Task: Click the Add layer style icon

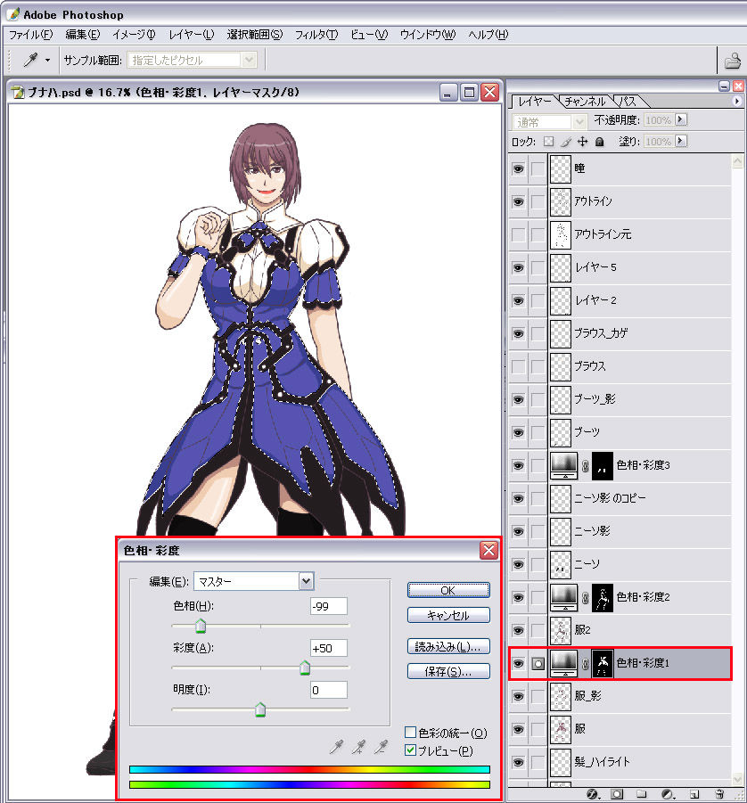Action: [592, 792]
